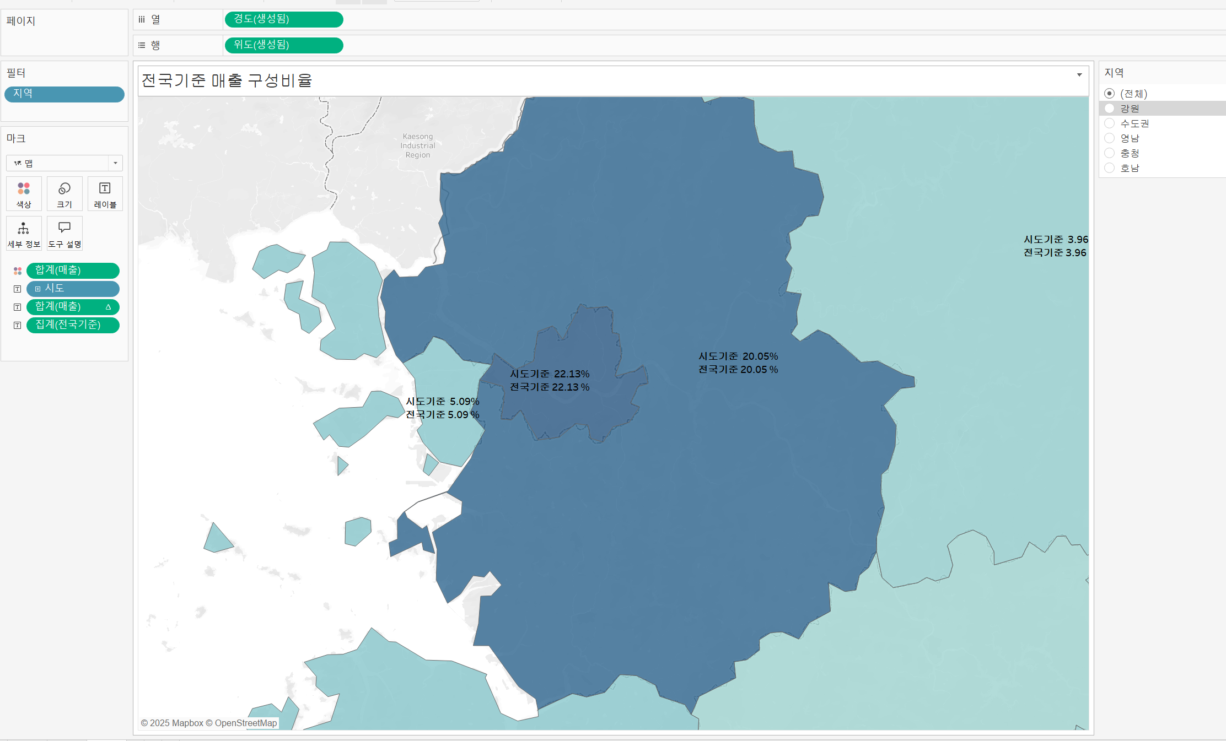Click the label icon beside the 집계(전국기준) pill

(x=18, y=325)
